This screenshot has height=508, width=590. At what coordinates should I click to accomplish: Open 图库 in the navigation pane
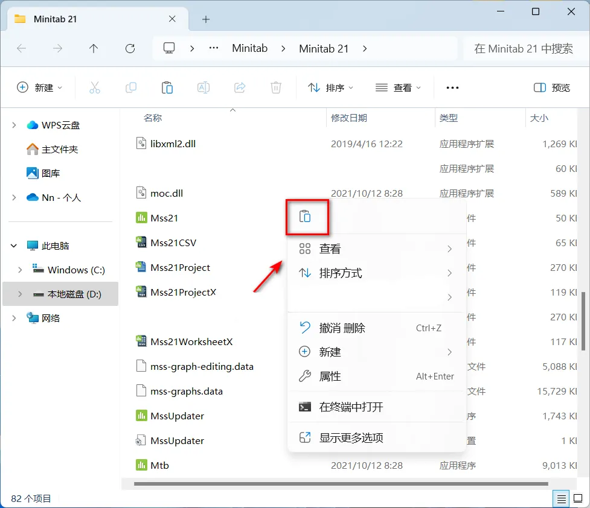click(x=43, y=173)
